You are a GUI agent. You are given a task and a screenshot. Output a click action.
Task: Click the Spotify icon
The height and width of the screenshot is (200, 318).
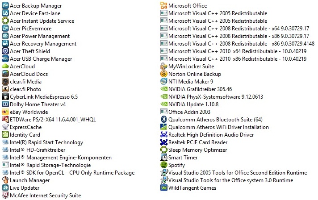(163, 165)
